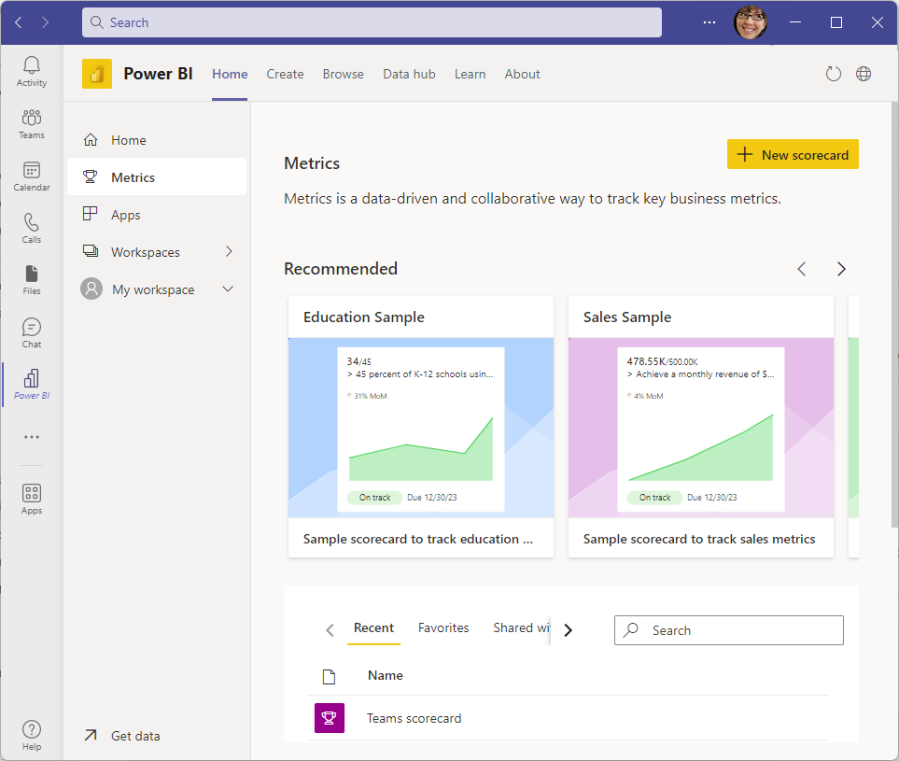Open the user profile avatar
This screenshot has width=899, height=761.
click(x=750, y=22)
